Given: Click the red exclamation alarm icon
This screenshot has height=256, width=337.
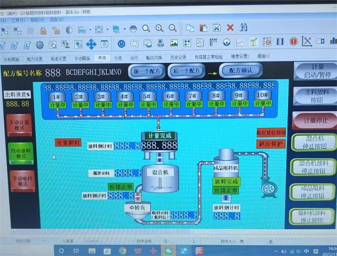Looking at the screenshot, I should coord(294,42).
